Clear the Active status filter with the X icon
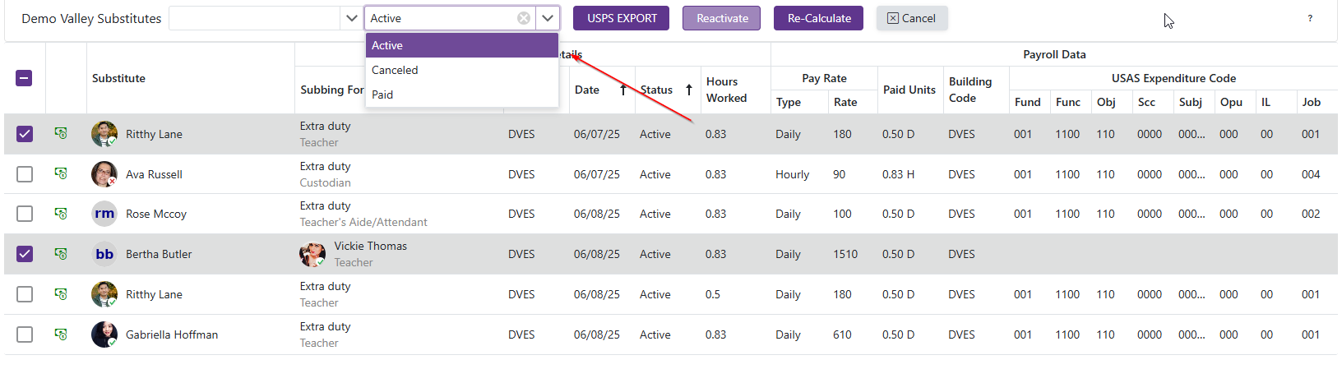This screenshot has width=1342, height=369. [524, 18]
